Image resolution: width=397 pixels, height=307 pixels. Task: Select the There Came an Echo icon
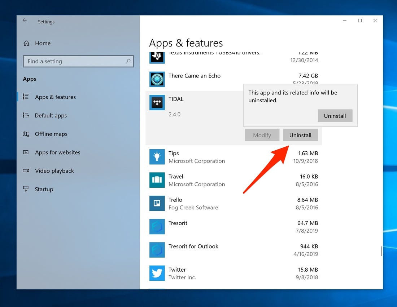pyautogui.click(x=157, y=79)
